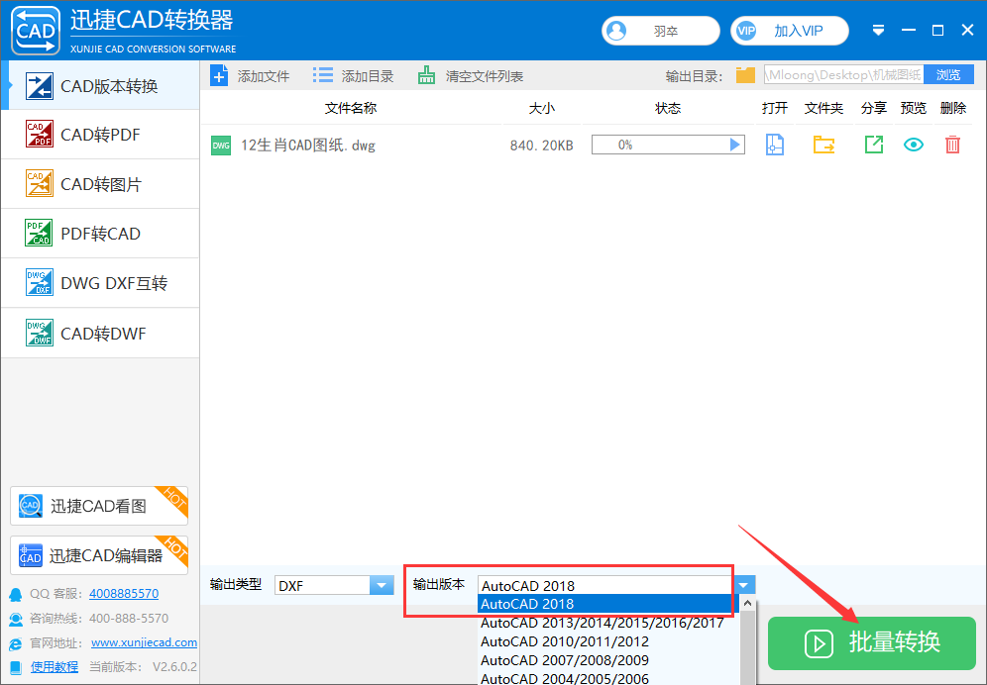The width and height of the screenshot is (987, 685).
Task: Click the PDF转CAD sidebar icon
Action: click(39, 233)
